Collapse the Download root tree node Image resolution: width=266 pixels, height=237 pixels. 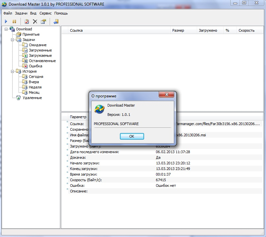(x=6, y=29)
